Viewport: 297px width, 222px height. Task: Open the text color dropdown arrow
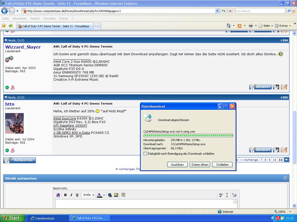coord(104,195)
